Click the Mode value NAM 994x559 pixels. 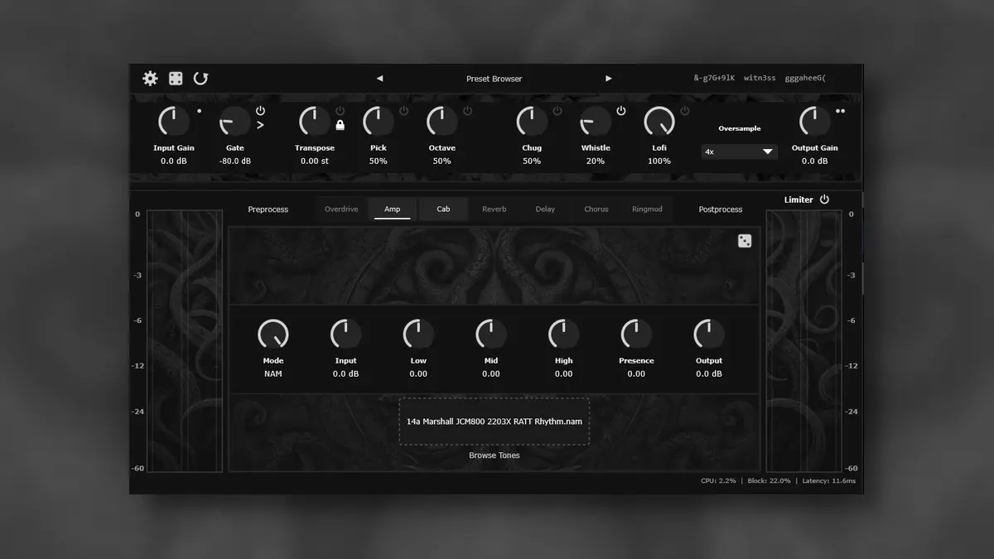click(x=273, y=373)
